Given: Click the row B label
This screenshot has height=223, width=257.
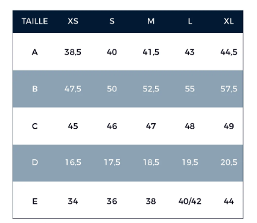Looking at the screenshot, I should (x=35, y=89).
